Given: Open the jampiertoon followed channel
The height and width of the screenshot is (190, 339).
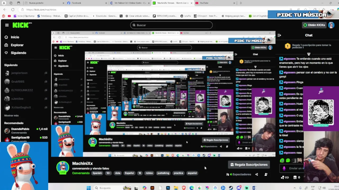Looking at the screenshot, I should pyautogui.click(x=25, y=73).
